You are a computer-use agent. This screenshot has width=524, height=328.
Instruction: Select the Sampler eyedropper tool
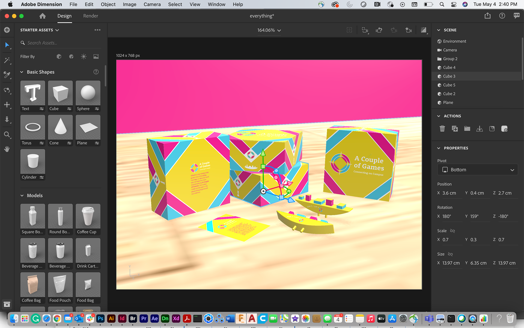point(7,75)
